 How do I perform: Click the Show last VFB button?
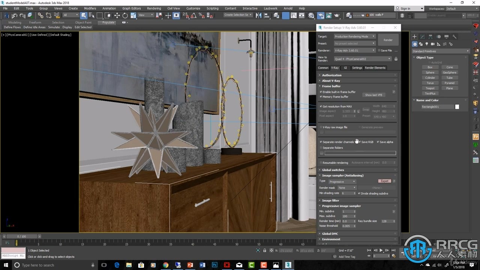373,95
